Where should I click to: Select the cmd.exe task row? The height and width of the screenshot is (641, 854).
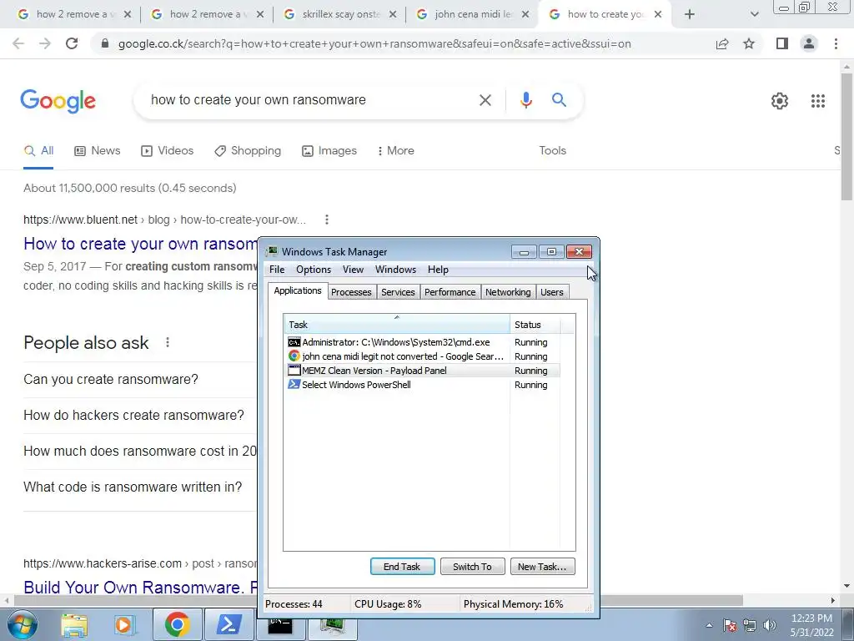coord(423,342)
